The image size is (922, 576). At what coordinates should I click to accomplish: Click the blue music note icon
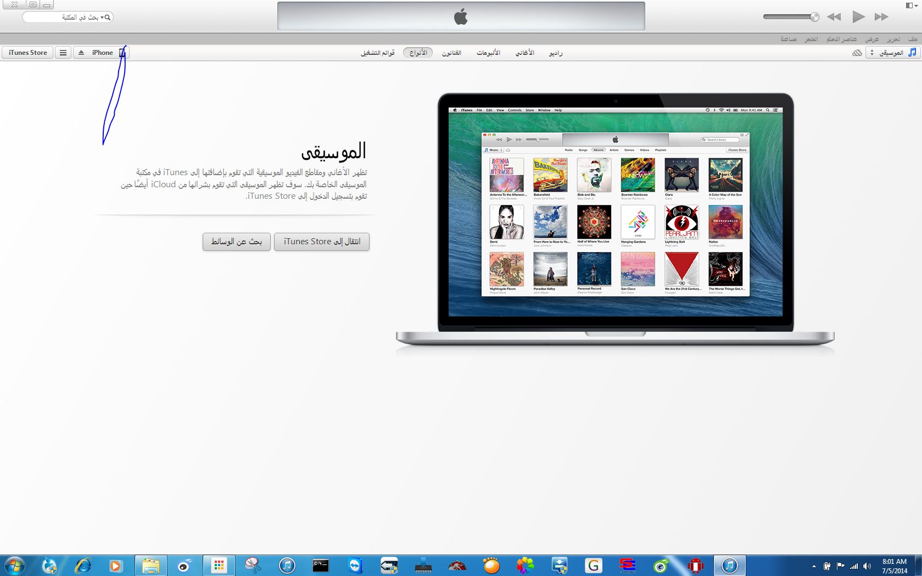(x=913, y=52)
